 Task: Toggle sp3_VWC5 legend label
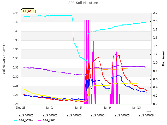(122, 116)
